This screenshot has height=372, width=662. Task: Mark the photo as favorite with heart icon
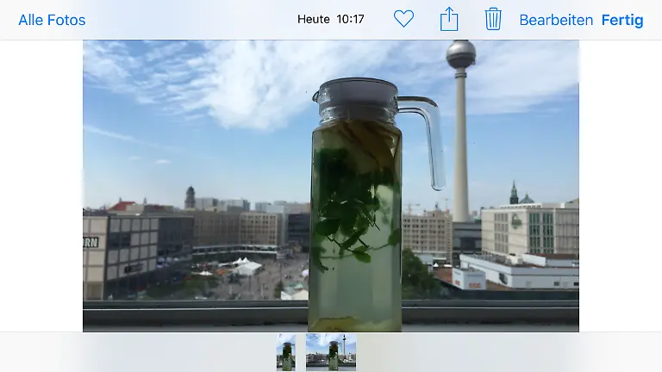403,19
